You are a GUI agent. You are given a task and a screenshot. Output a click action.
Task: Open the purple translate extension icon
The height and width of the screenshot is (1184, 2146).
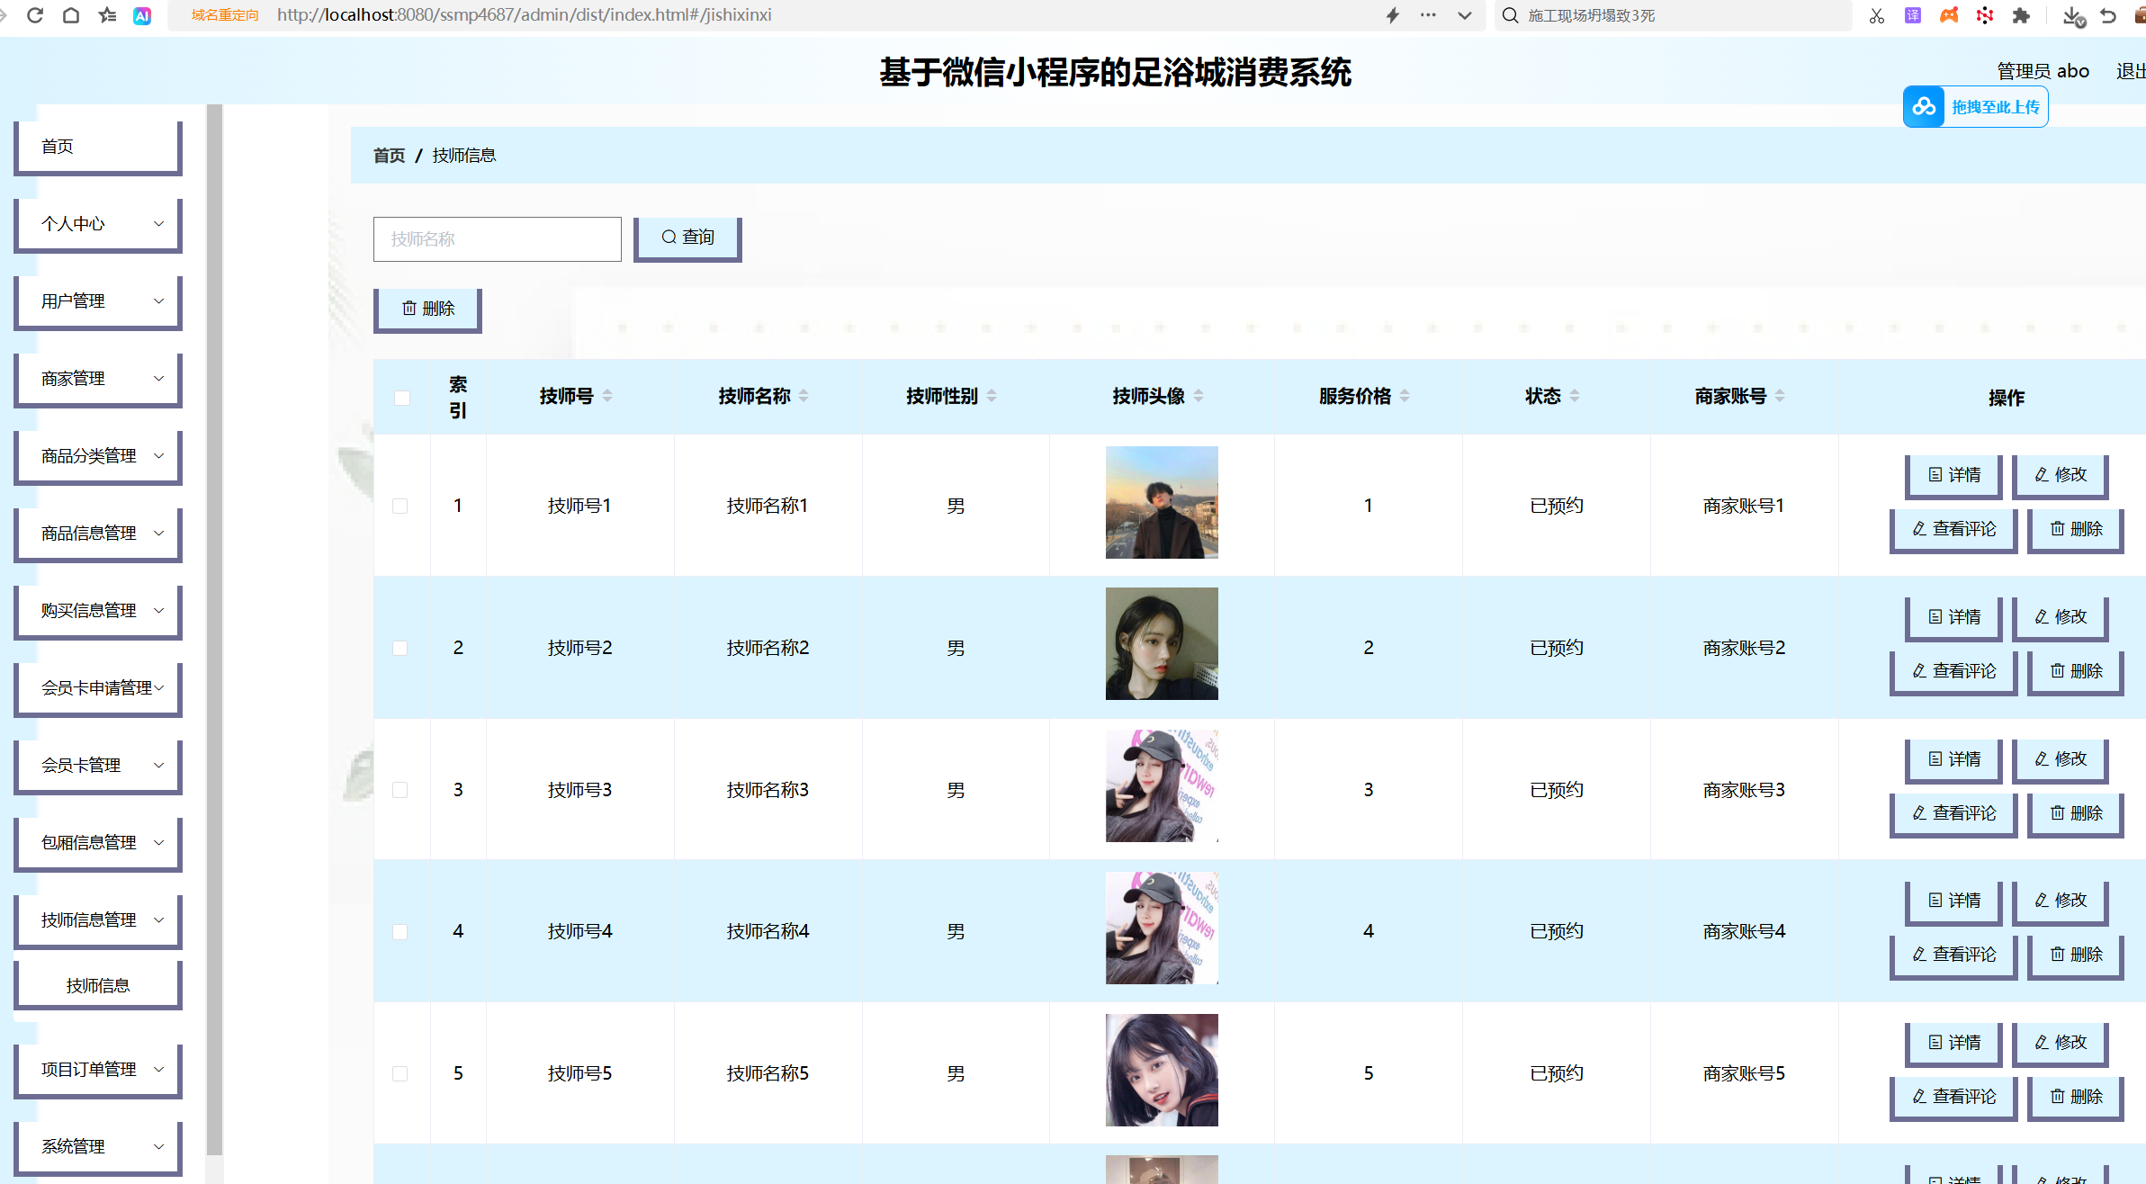pos(1913,15)
